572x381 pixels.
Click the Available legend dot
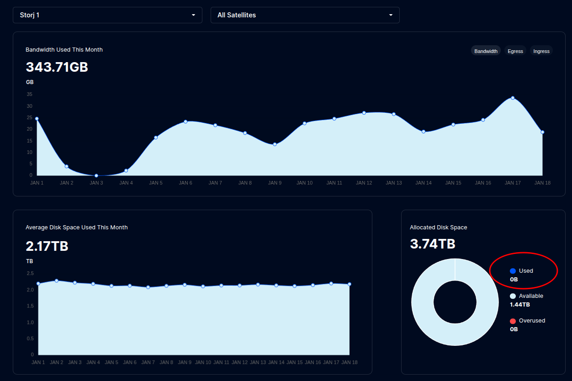tap(513, 296)
